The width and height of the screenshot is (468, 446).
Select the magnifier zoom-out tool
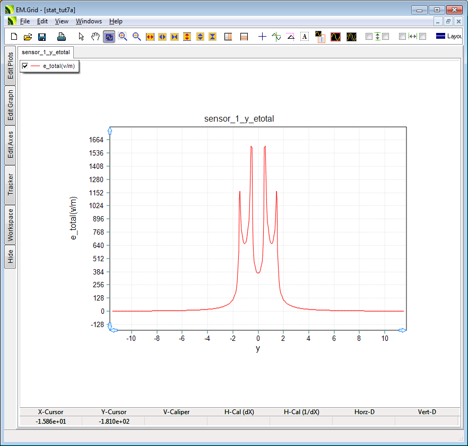pyautogui.click(x=136, y=37)
